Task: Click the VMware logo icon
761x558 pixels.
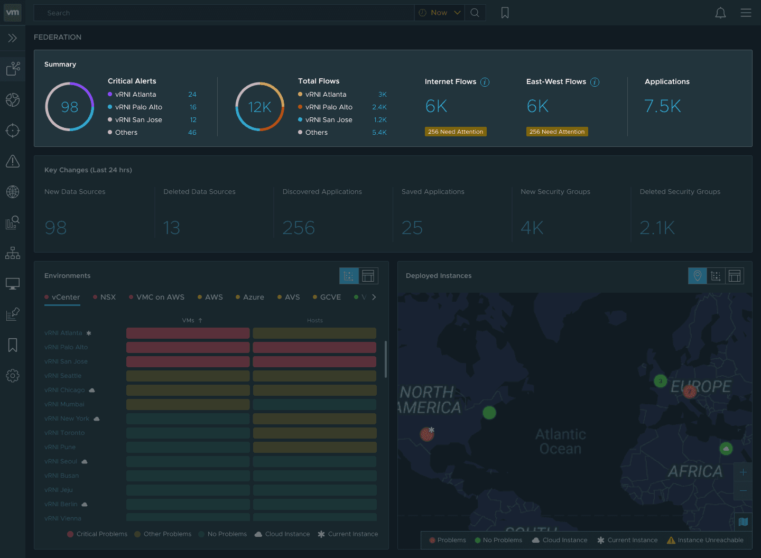Action: (x=13, y=13)
